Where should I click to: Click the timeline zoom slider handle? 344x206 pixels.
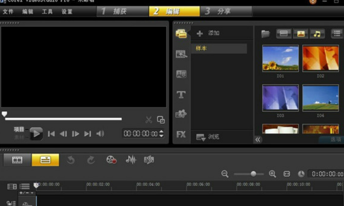[x=253, y=174]
